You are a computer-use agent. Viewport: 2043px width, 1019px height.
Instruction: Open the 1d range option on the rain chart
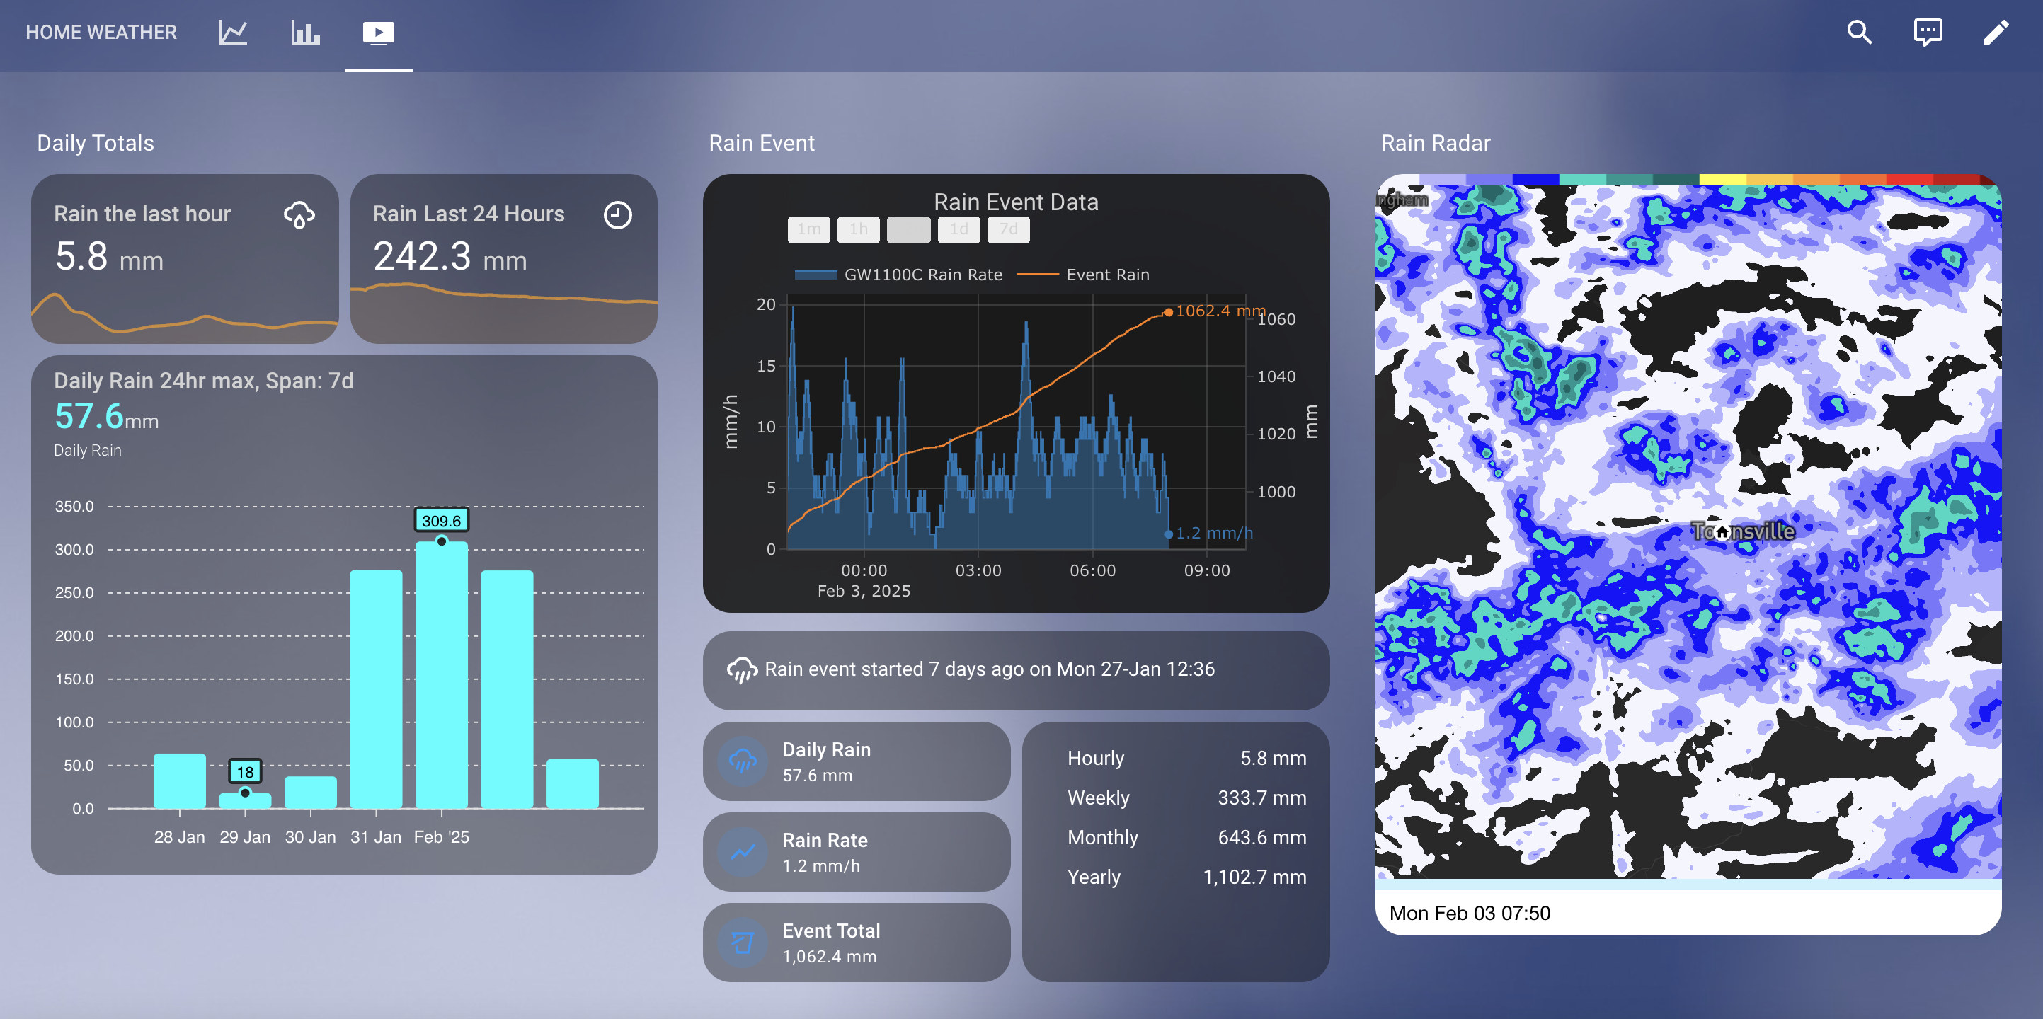[x=958, y=230]
